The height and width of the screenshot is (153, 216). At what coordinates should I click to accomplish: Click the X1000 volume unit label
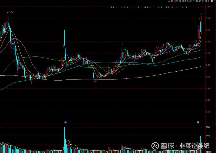208,152
